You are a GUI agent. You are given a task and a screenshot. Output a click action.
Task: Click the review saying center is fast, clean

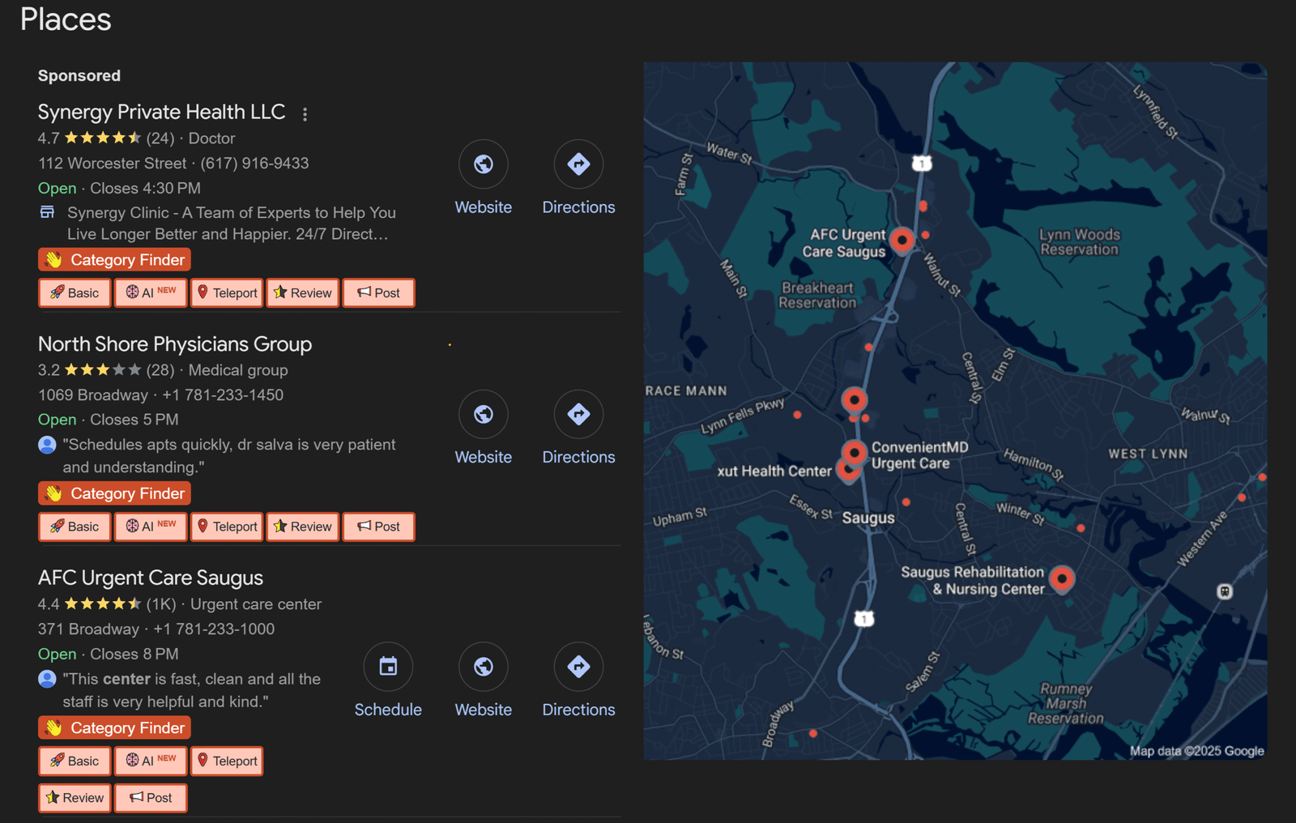(x=192, y=690)
